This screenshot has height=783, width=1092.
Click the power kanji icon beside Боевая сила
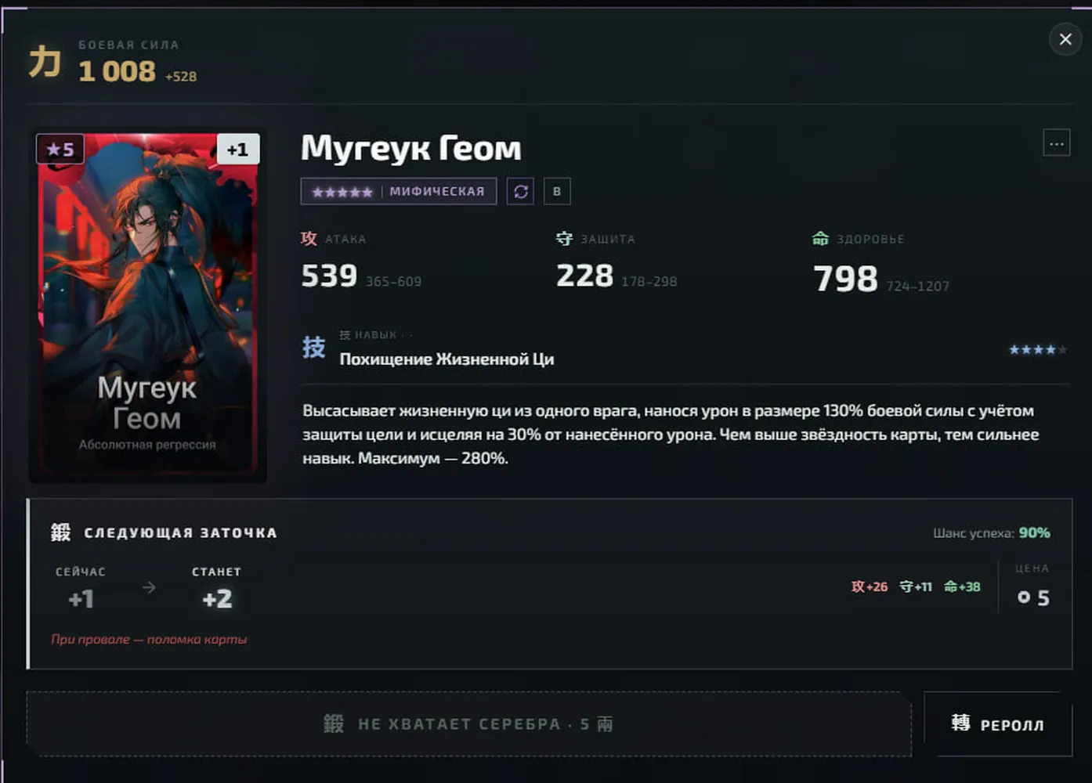45,62
